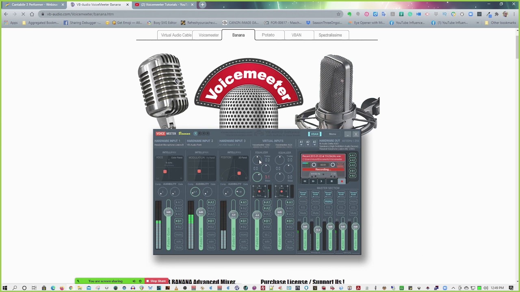
Task: Open the Spectralissime page tab
Action: [x=330, y=35]
